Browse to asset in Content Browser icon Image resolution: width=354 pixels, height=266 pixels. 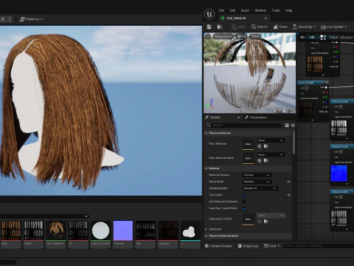[x=220, y=27]
